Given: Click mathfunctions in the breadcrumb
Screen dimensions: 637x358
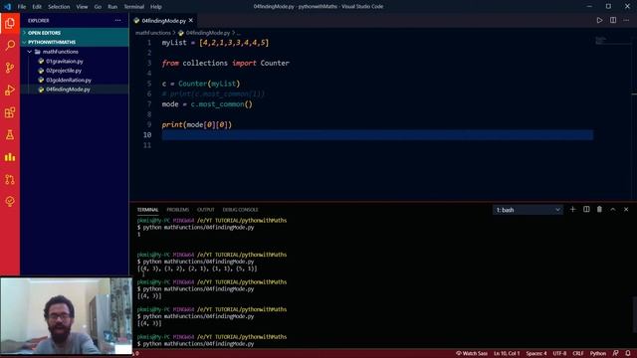Looking at the screenshot, I should [153, 33].
